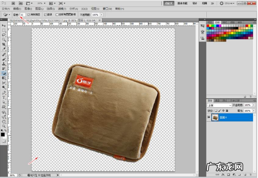Viewport: 258px width, 178px height.
Task: Select the Crop tool
Action: point(4,44)
